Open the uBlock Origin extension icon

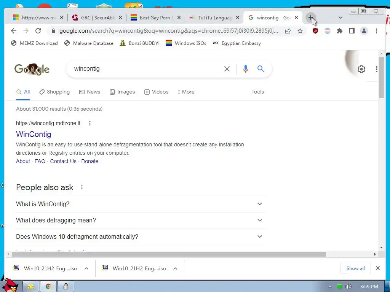tap(315, 31)
